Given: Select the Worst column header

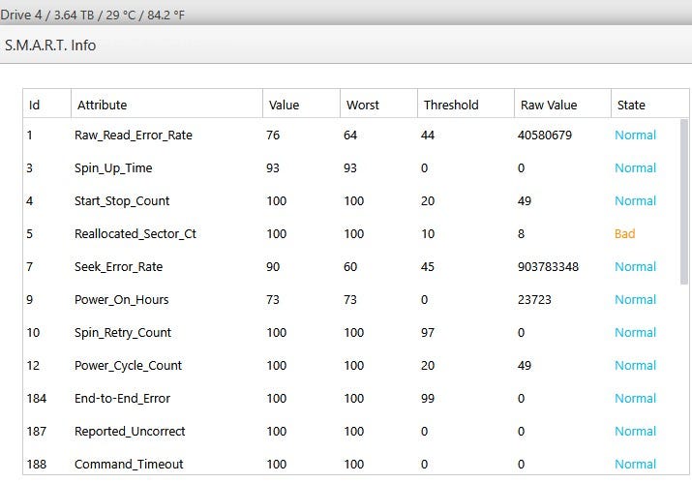Looking at the screenshot, I should [x=362, y=105].
